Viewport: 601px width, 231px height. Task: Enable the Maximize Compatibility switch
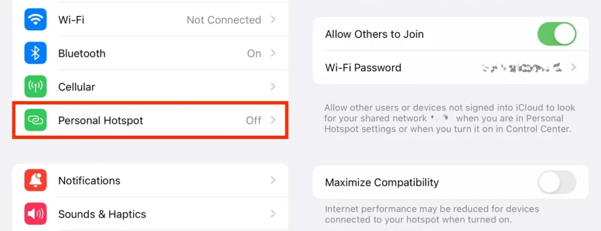tap(557, 182)
